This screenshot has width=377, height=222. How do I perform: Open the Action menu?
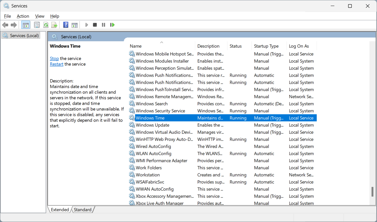(x=23, y=16)
